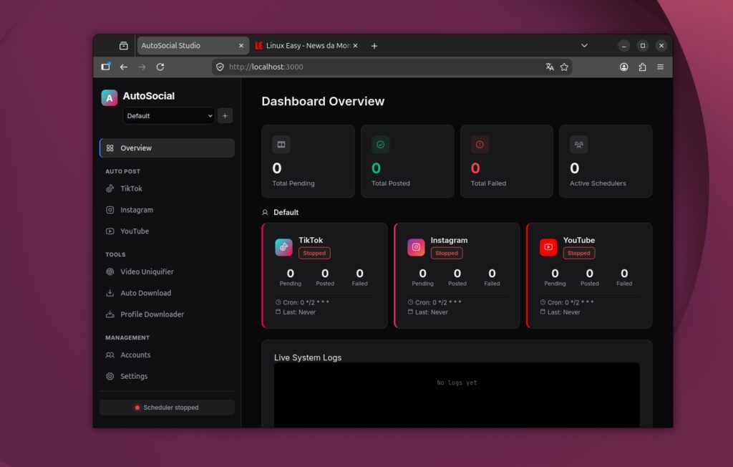The width and height of the screenshot is (733, 467).
Task: Open the Auto Download tool
Action: click(167, 293)
